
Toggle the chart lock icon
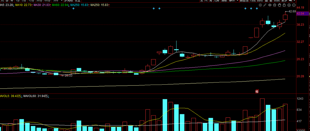tap(284, 5)
